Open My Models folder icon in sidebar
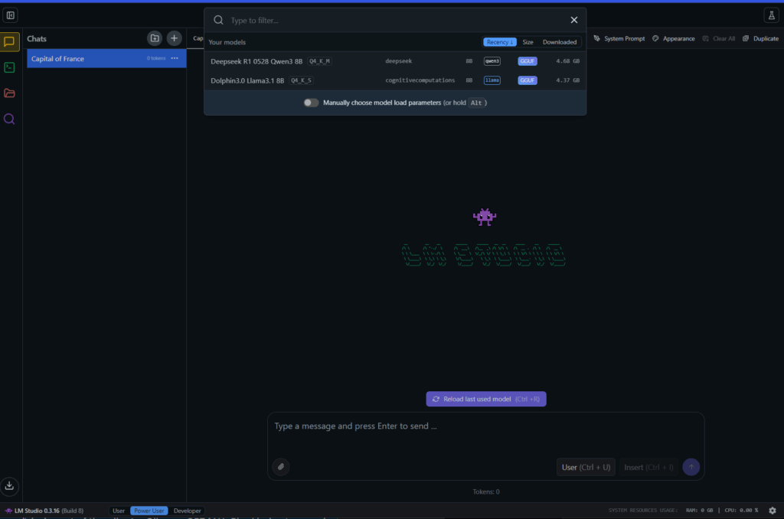This screenshot has height=519, width=784. pos(9,93)
